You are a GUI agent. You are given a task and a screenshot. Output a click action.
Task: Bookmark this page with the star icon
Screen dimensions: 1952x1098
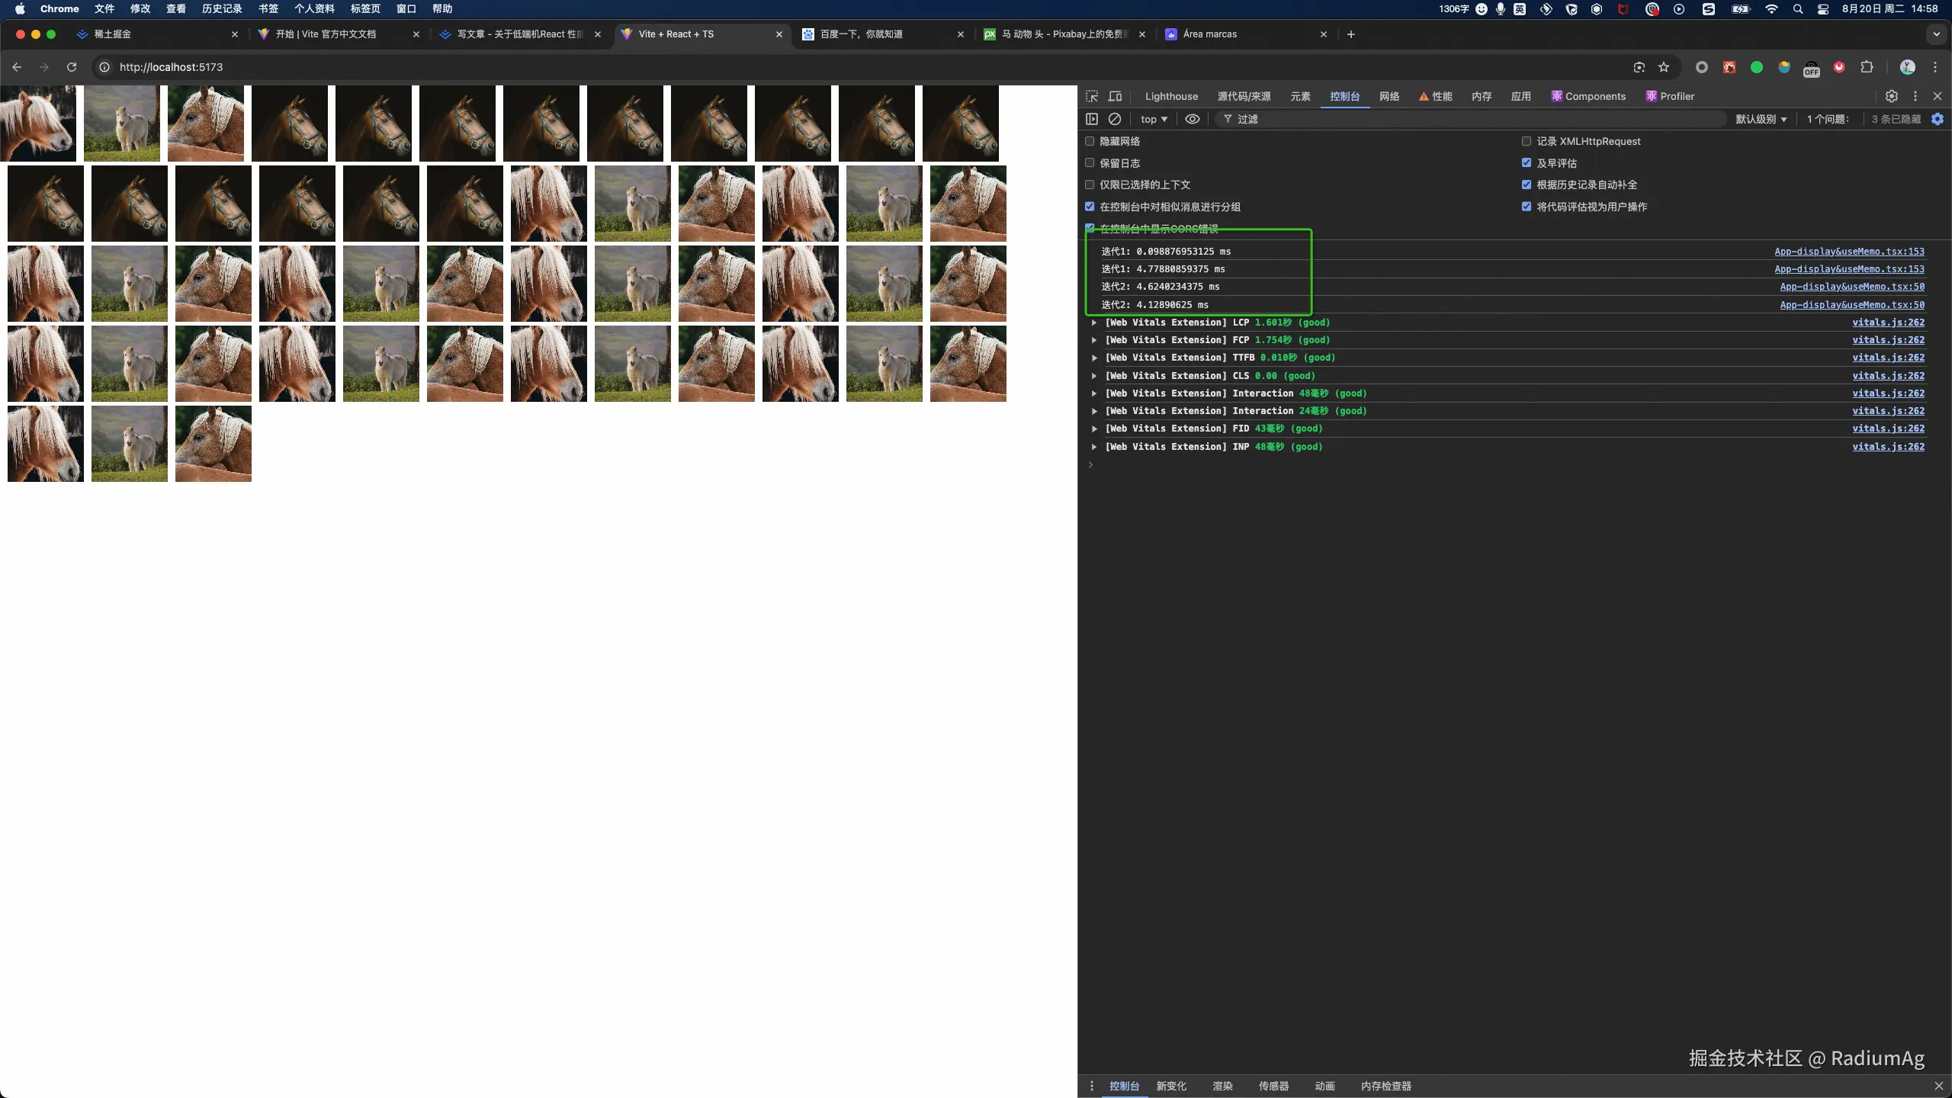tap(1664, 67)
